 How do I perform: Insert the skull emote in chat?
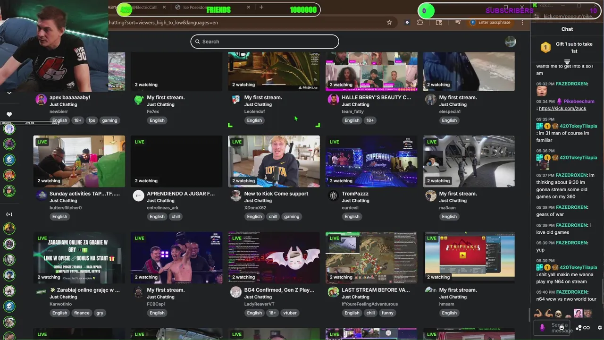pos(558,313)
